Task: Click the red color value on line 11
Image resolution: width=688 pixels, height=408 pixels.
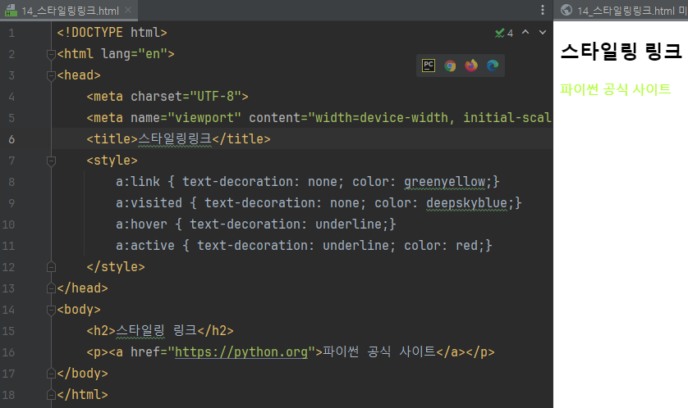Action: click(466, 246)
